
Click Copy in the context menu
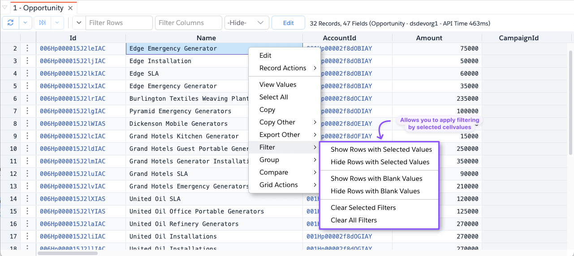(x=267, y=110)
